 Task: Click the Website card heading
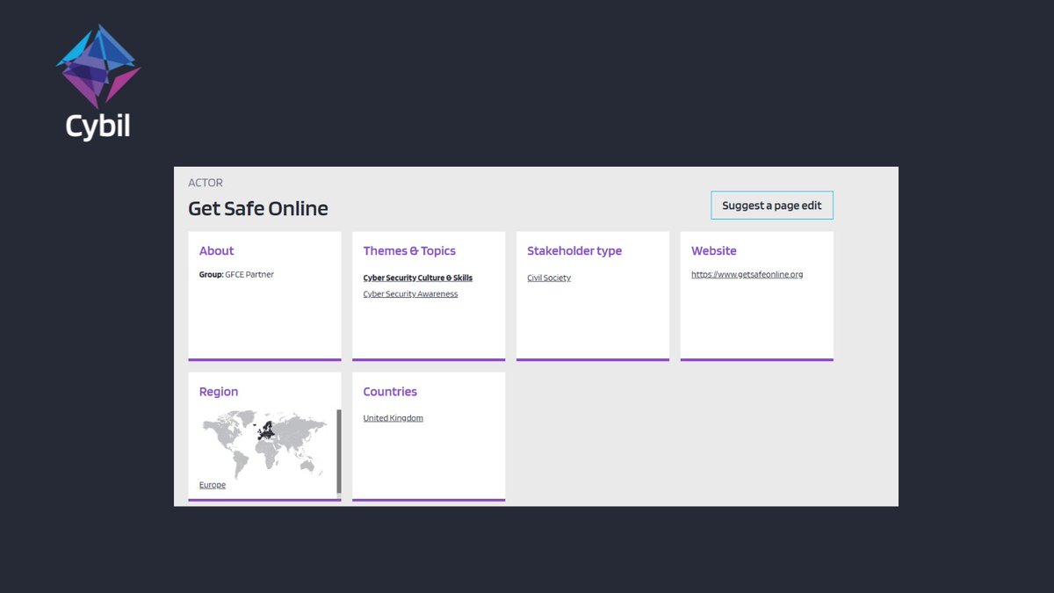click(713, 250)
